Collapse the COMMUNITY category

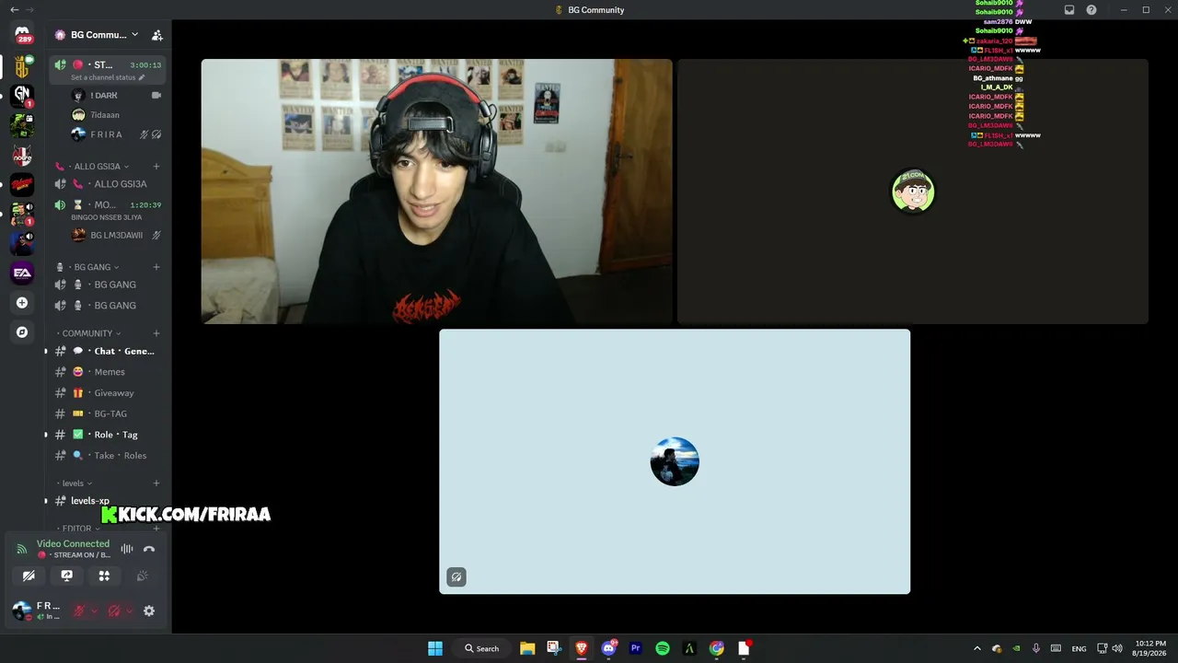click(x=89, y=333)
